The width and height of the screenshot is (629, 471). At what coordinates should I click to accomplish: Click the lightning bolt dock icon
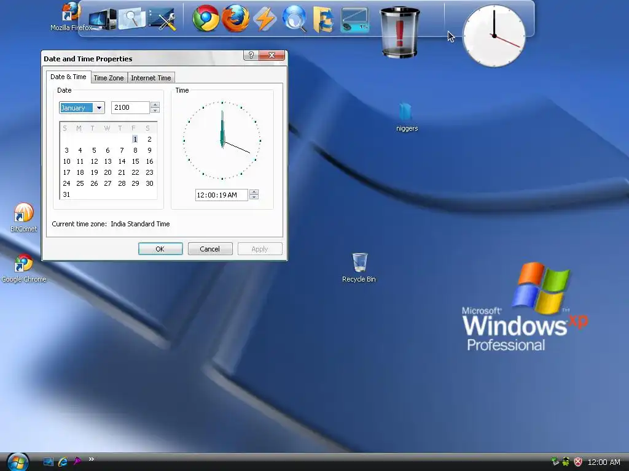(265, 19)
